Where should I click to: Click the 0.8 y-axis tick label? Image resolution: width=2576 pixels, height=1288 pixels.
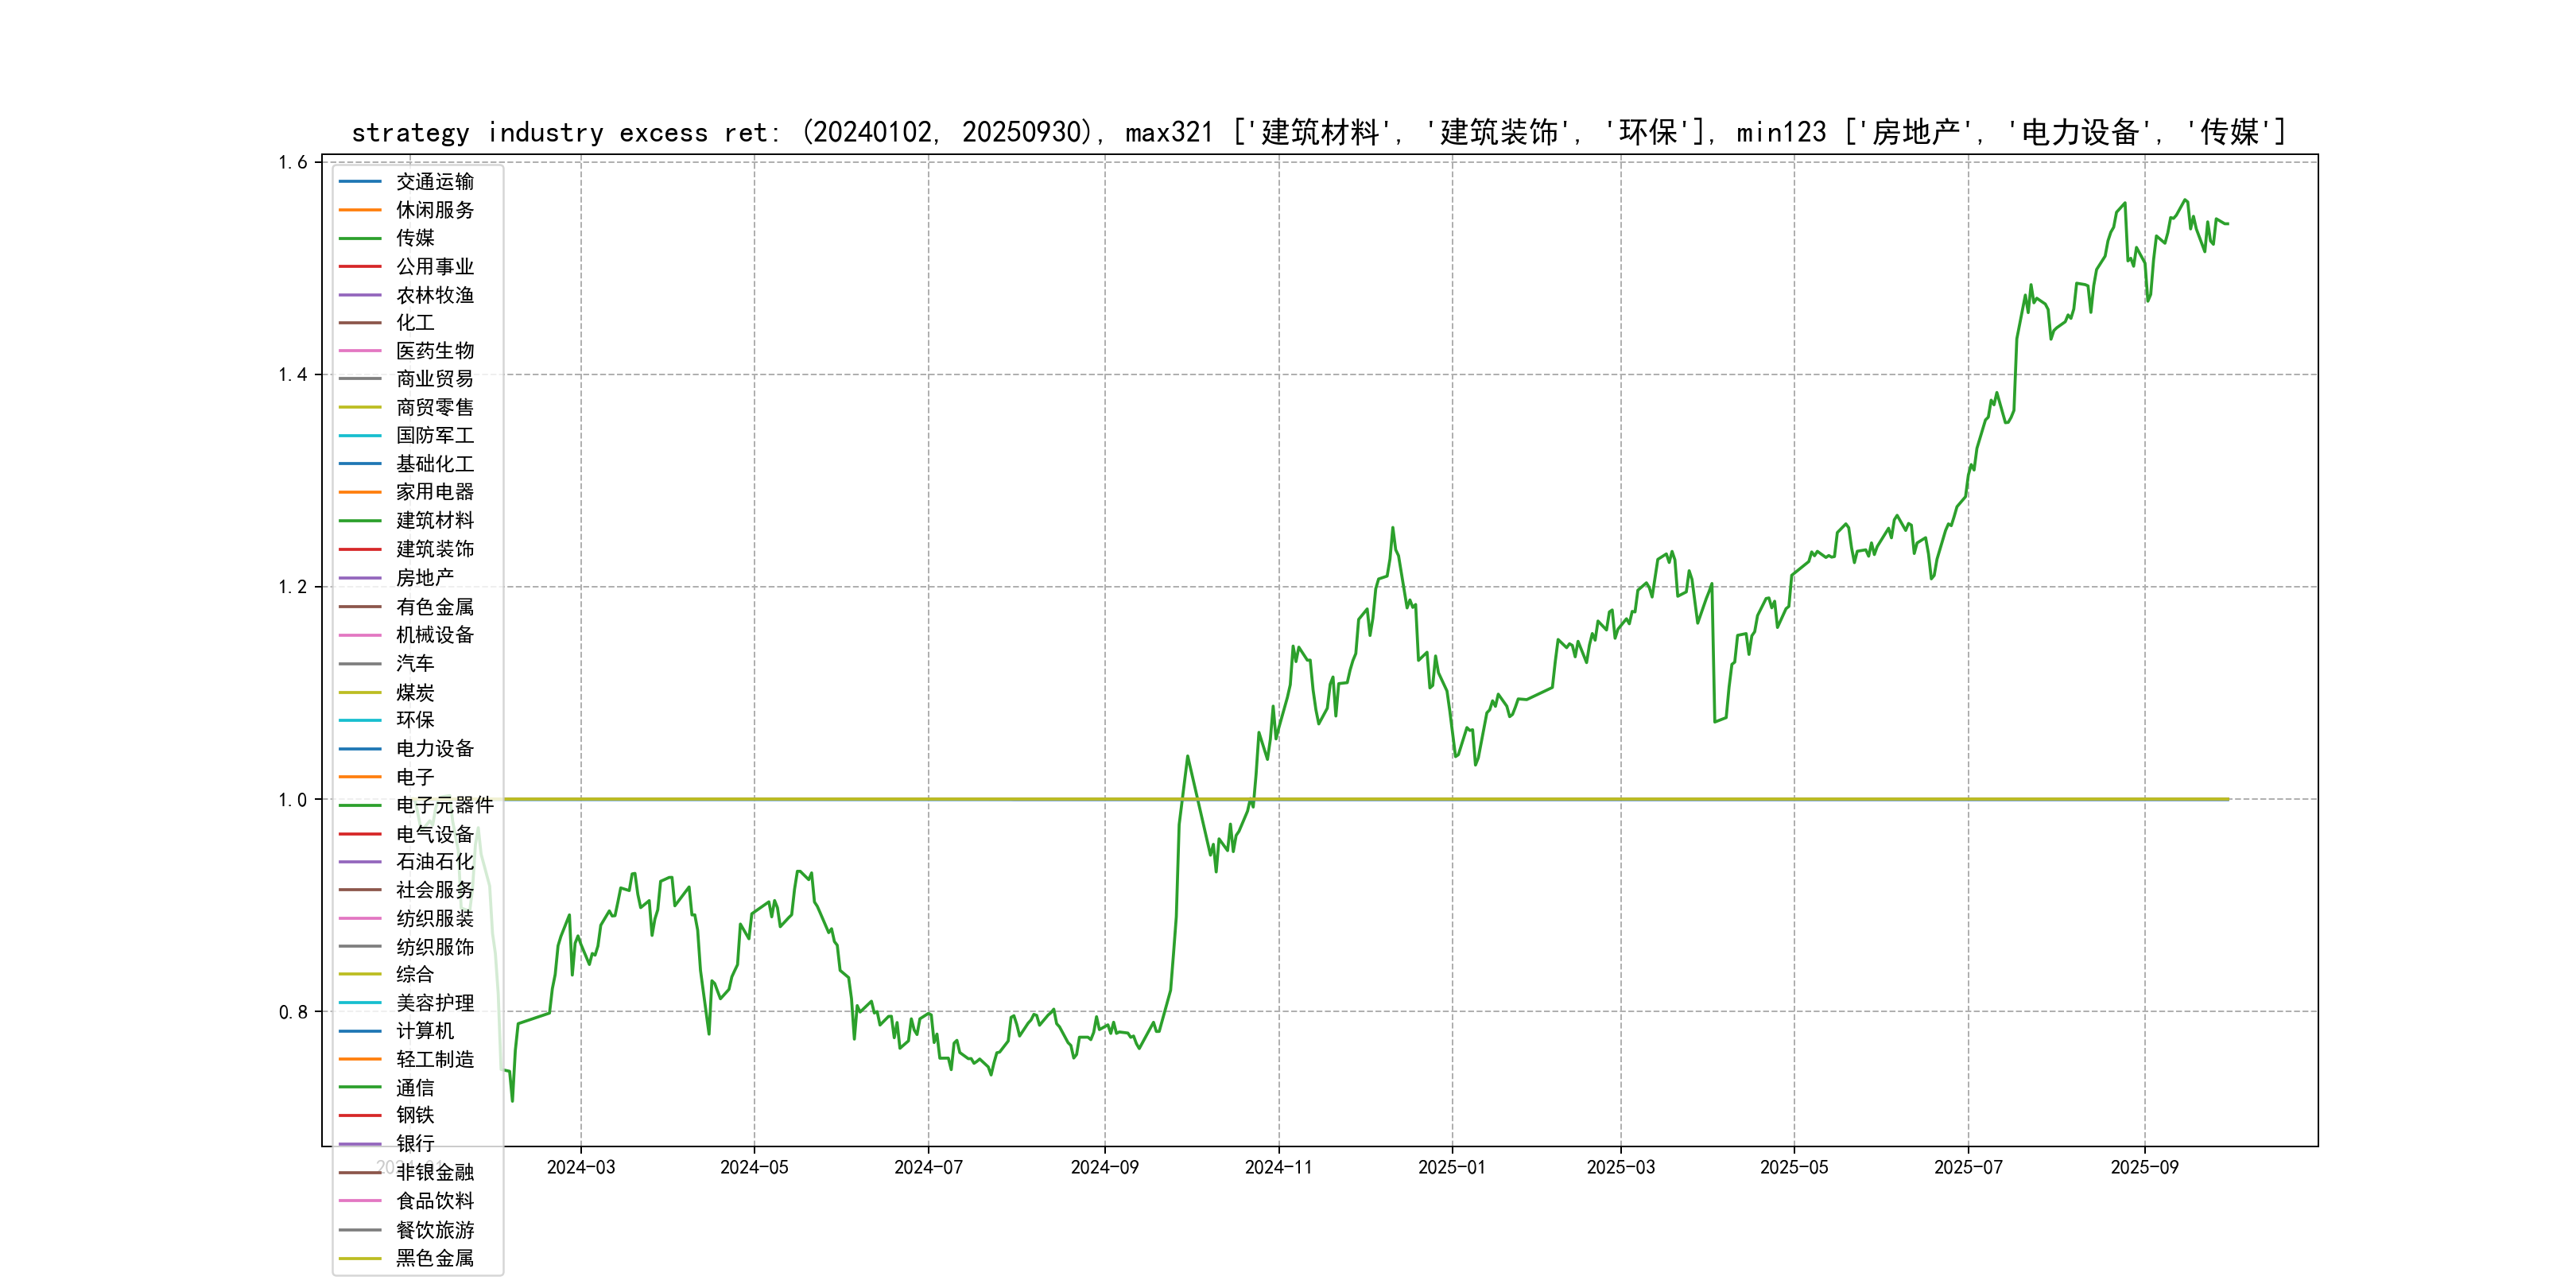292,1012
